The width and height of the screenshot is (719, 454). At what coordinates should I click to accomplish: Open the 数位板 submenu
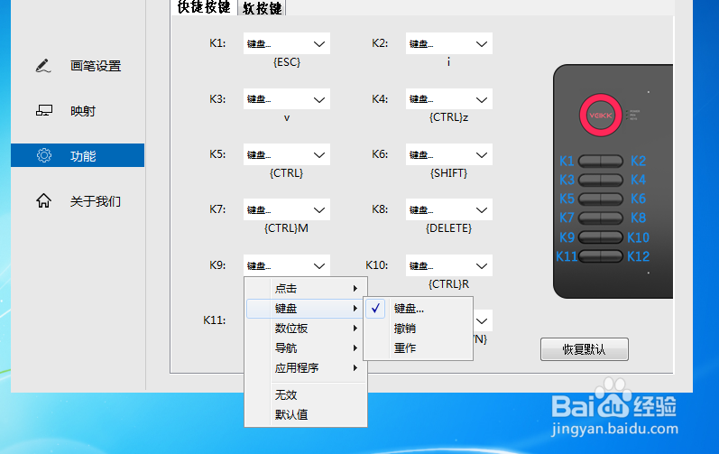tap(306, 329)
